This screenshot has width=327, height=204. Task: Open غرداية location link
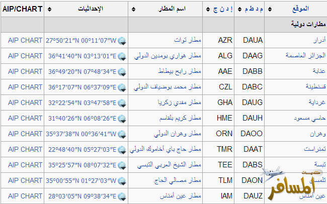(x=317, y=103)
